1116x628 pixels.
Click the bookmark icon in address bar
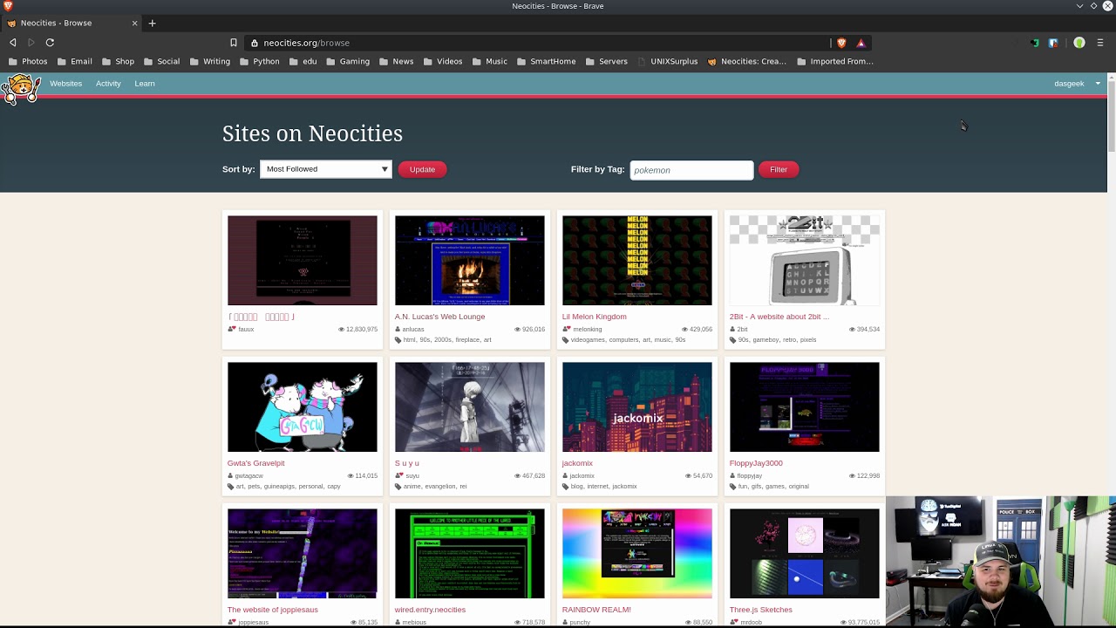click(234, 43)
